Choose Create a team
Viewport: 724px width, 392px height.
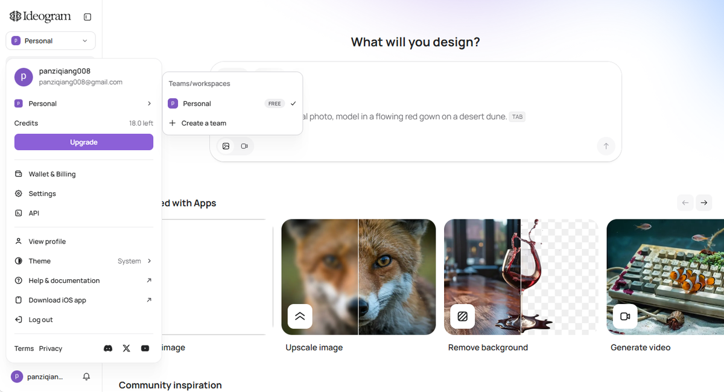point(232,123)
